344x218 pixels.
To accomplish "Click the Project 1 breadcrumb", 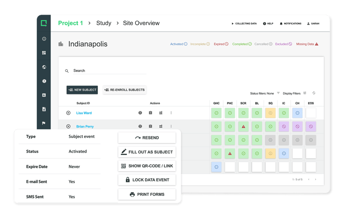I will (70, 23).
